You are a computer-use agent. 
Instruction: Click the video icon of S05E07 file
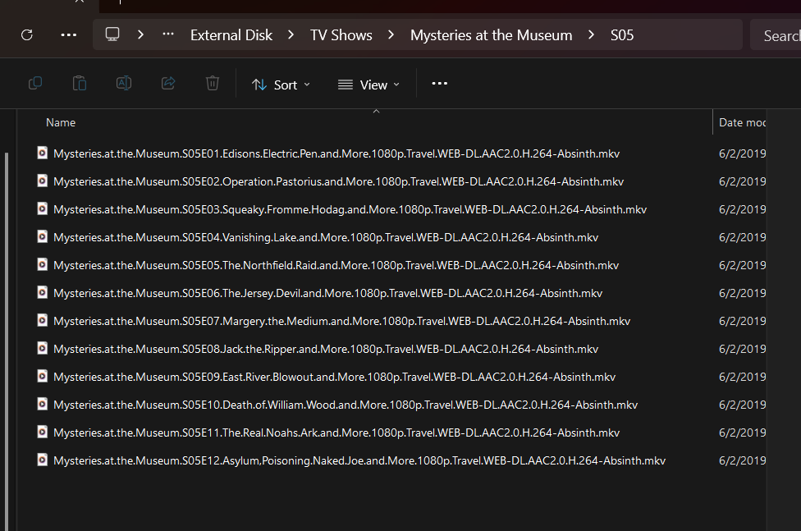tap(43, 320)
